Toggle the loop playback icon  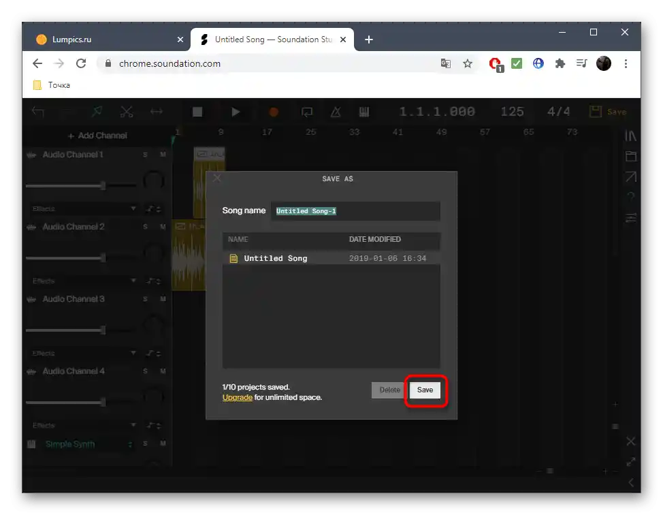click(x=306, y=112)
